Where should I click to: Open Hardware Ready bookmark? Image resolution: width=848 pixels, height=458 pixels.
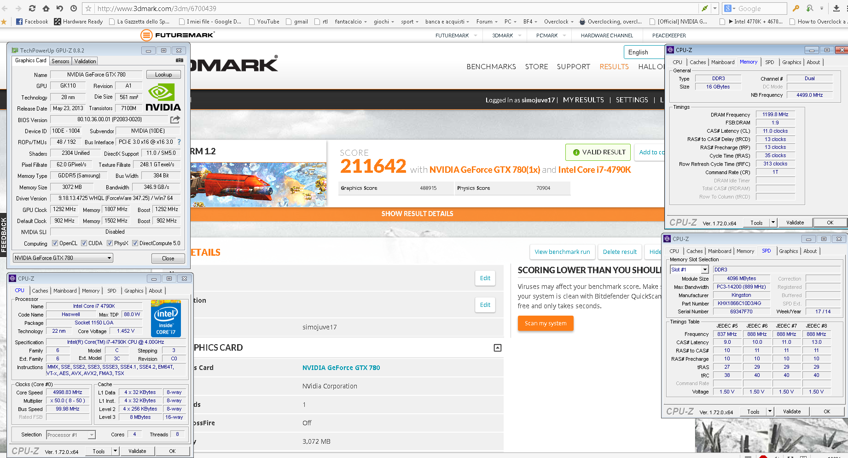point(78,22)
